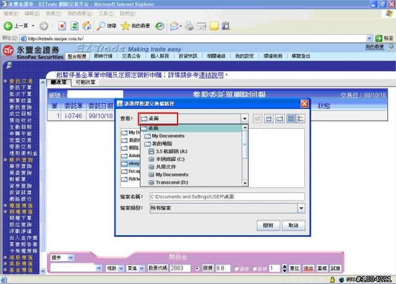Image resolution: width=396 pixels, height=284 pixels.
Task: Switch to the 即時行情 tab
Action: [x=103, y=56]
